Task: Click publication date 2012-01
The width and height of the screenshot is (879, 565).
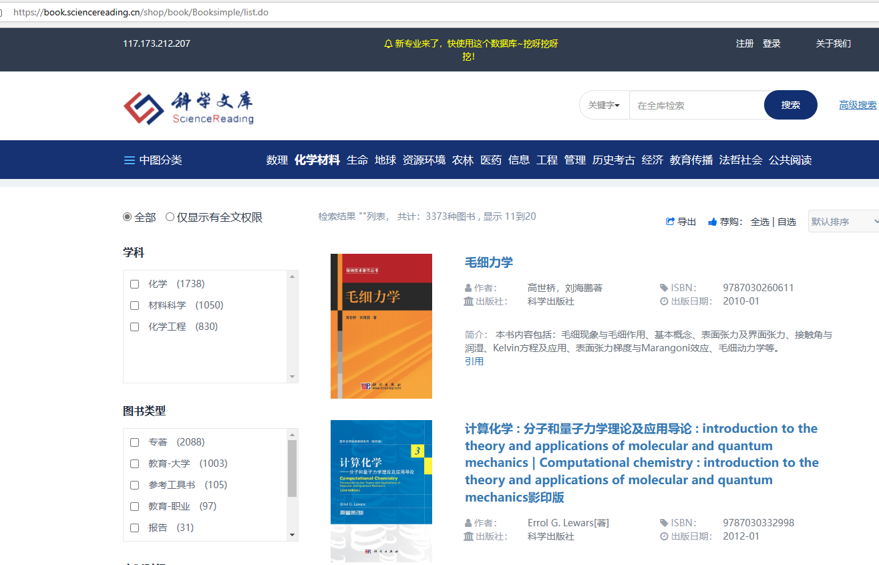Action: 741,536
